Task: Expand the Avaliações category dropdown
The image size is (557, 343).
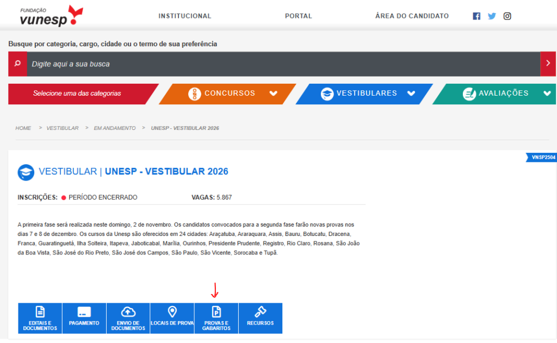Action: pyautogui.click(x=547, y=93)
